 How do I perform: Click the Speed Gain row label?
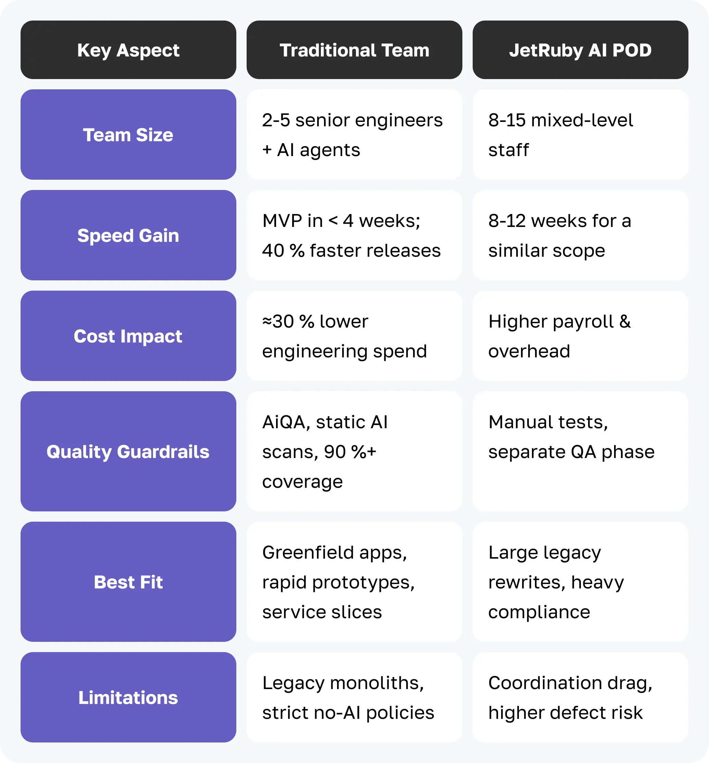coord(128,235)
